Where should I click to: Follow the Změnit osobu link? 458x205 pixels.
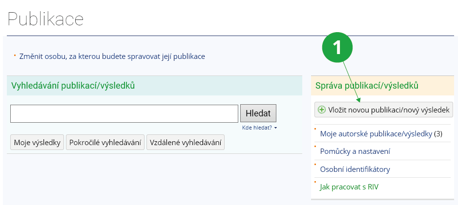[x=112, y=56]
